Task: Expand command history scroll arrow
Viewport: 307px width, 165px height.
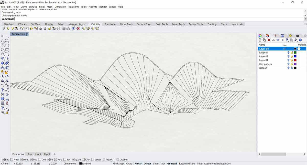Action: (305, 12)
